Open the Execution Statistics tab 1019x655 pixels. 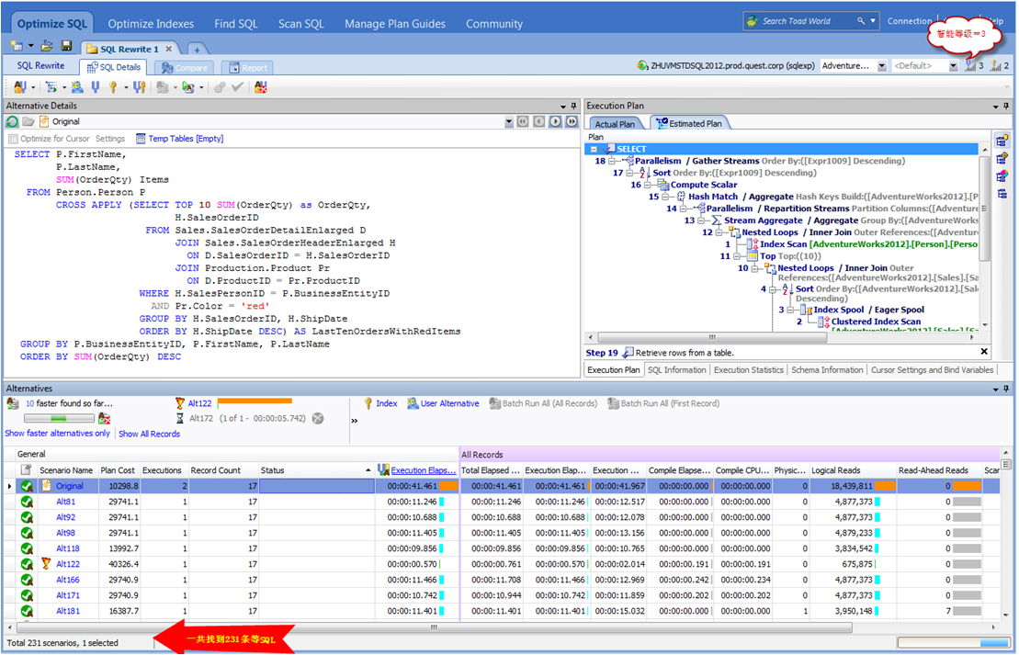click(749, 369)
